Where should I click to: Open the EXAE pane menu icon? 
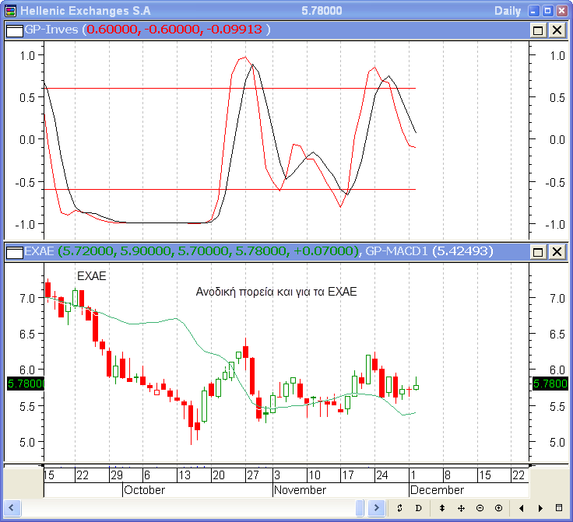[13, 251]
